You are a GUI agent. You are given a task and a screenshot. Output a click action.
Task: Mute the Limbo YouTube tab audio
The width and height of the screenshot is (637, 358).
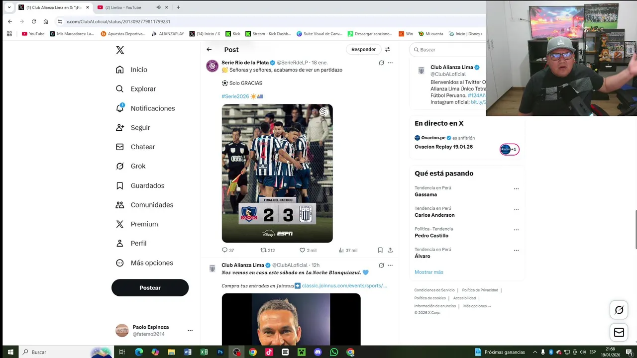pyautogui.click(x=158, y=7)
